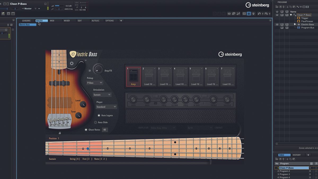Viewport: 318px width, 179px height.
Task: Collapse the Clean P-Bass tree node
Action: (291, 15)
